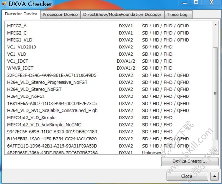The image size is (222, 184).
Task: Select the H264_VLD_Stereo_NoFGT row
Action: 109,89
